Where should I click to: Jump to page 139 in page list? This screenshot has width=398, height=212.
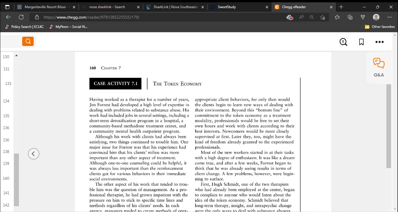[6, 163]
